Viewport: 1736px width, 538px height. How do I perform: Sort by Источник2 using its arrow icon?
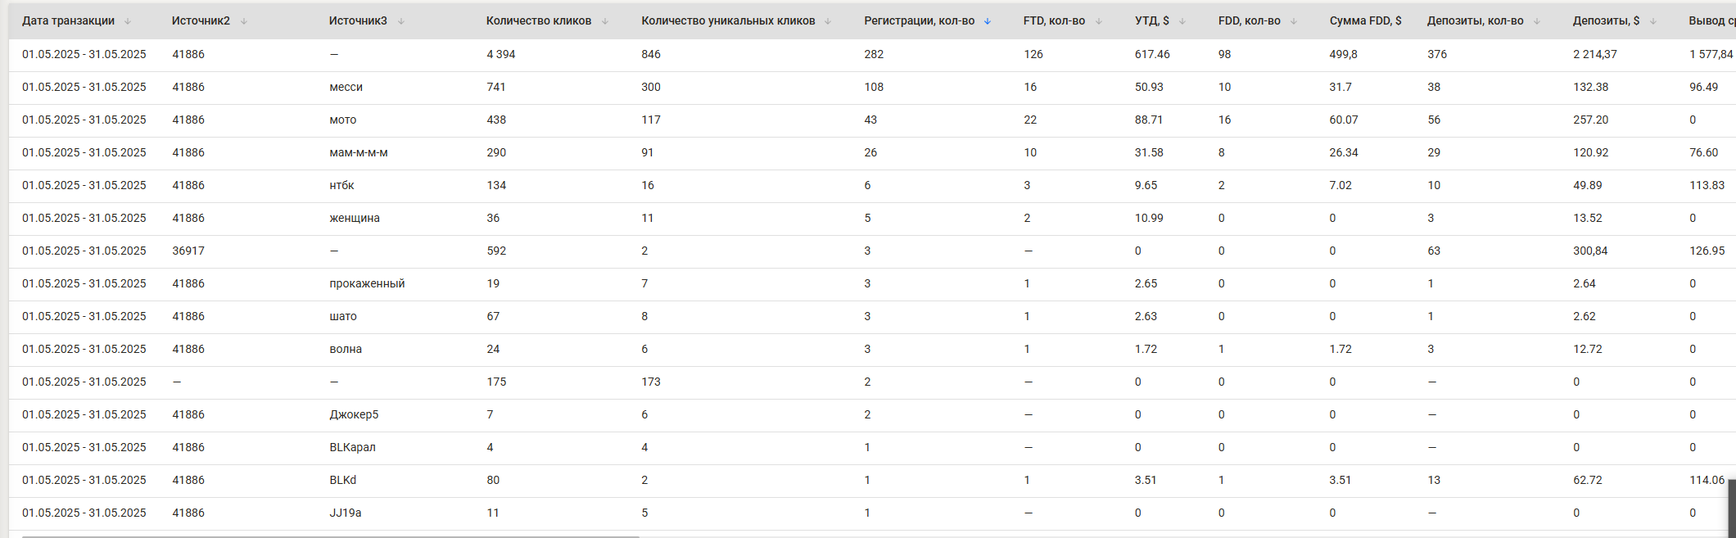coord(244,21)
